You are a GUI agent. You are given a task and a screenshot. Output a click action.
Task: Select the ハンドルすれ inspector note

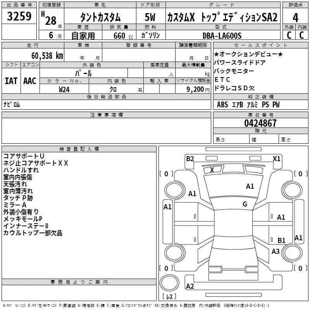click(x=21, y=170)
